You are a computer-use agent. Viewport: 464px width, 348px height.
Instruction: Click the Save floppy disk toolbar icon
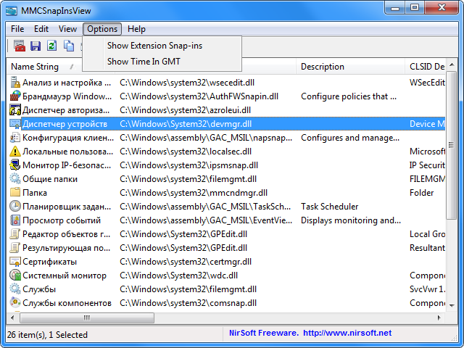(x=36, y=46)
